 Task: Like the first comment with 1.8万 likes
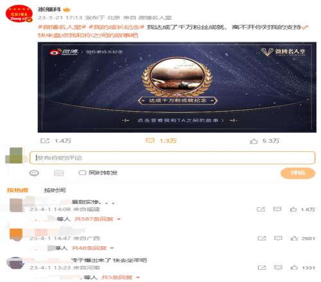293,209
